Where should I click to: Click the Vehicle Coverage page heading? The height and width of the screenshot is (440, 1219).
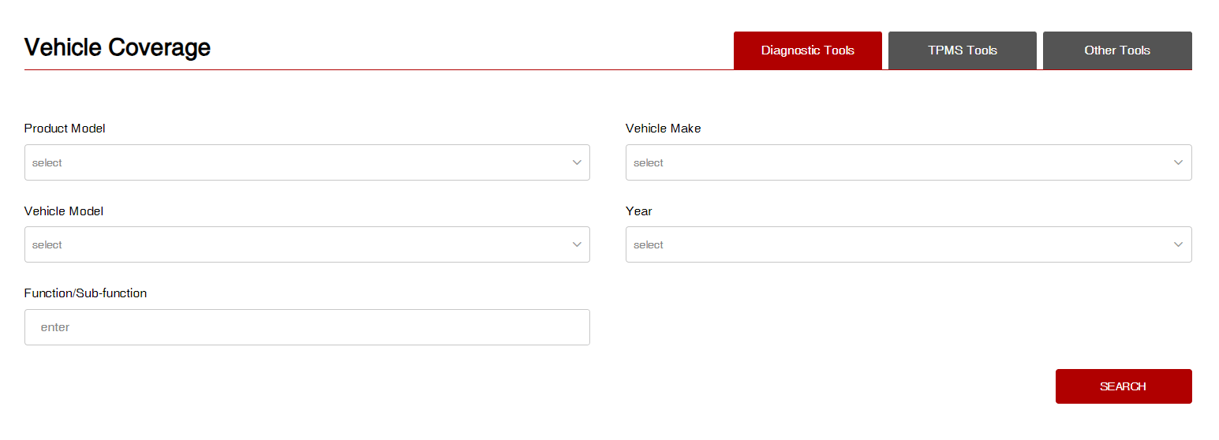click(x=118, y=48)
